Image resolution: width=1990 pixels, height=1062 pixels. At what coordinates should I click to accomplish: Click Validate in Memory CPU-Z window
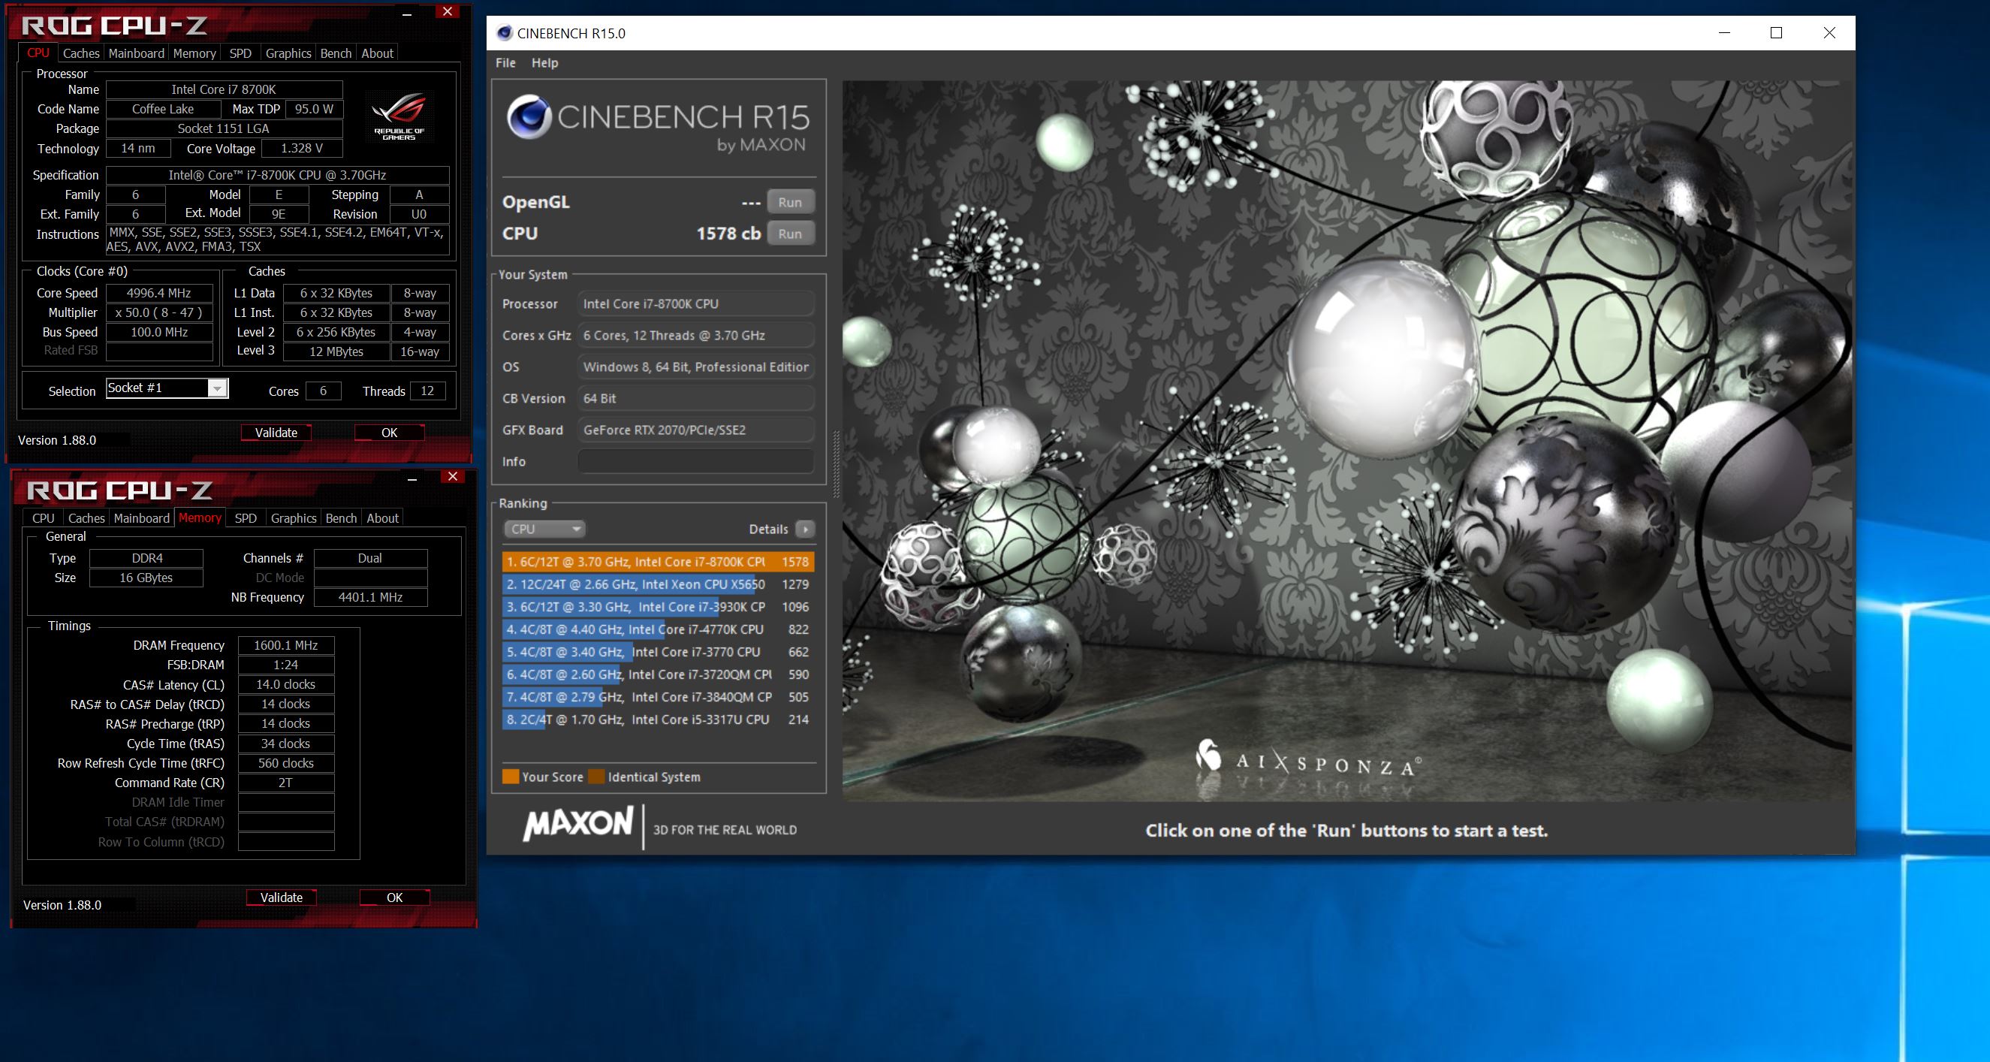281,898
